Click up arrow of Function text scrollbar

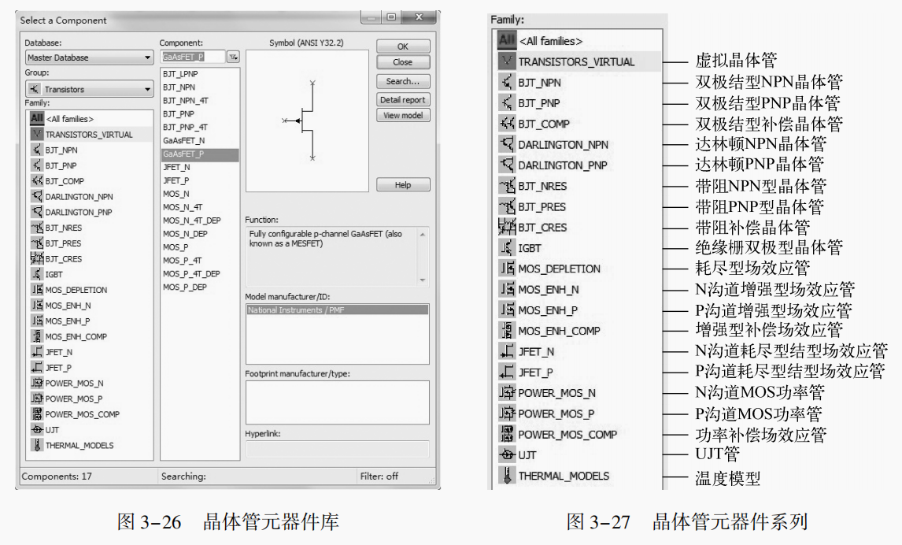[423, 235]
